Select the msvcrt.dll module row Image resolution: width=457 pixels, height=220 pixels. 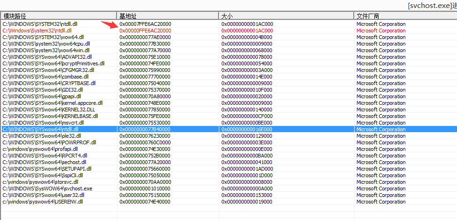tap(229, 123)
